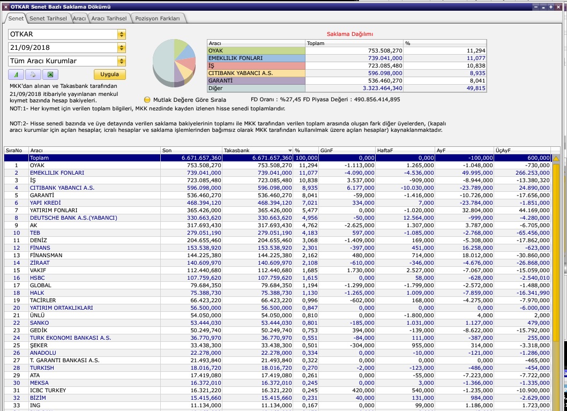Open the 'Tüm Aracı Kurumlar' dropdown arrow
This screenshot has width=567, height=411.
point(122,61)
